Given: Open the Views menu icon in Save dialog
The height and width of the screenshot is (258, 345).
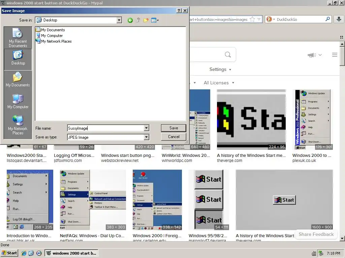Looking at the screenshot, I should pos(155,20).
